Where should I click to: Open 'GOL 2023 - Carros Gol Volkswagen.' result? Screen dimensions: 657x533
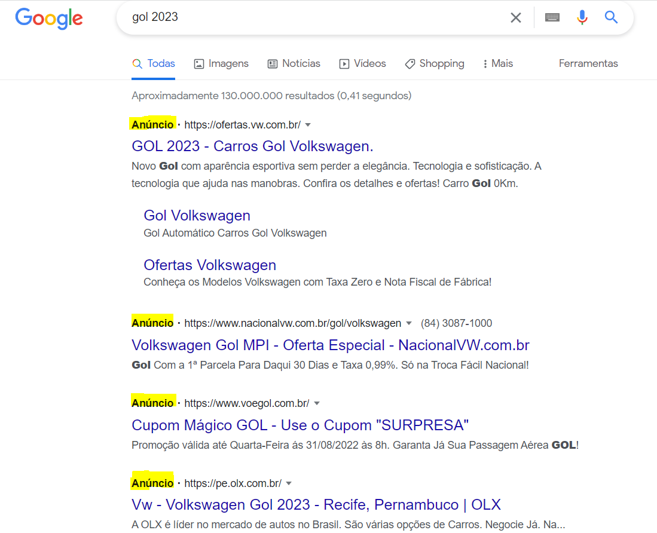(x=252, y=146)
